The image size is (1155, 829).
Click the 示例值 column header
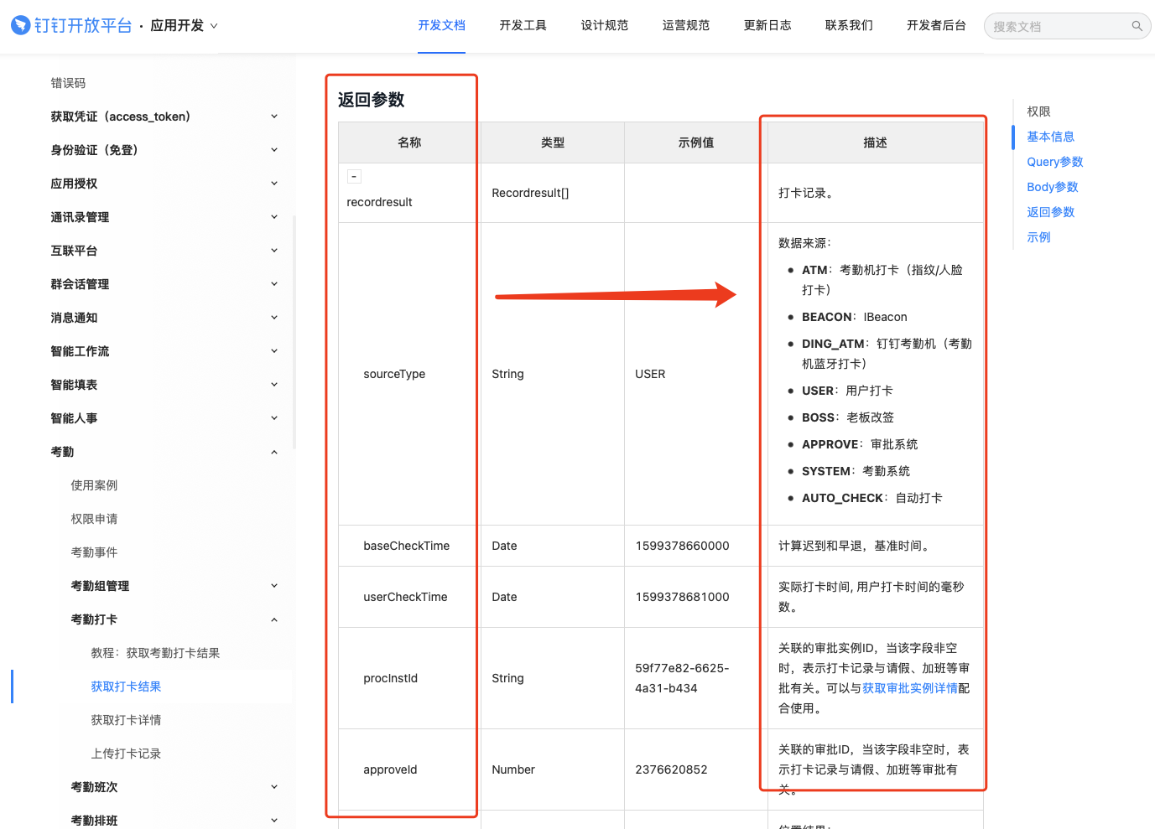[x=696, y=142]
